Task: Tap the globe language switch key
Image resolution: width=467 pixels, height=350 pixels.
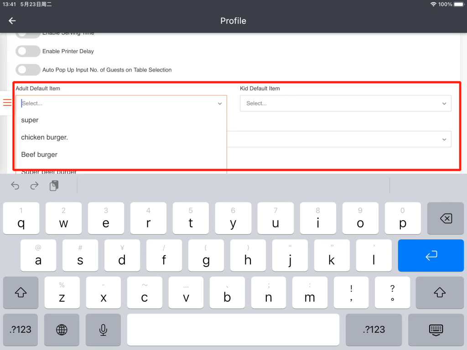Action: tap(62, 329)
